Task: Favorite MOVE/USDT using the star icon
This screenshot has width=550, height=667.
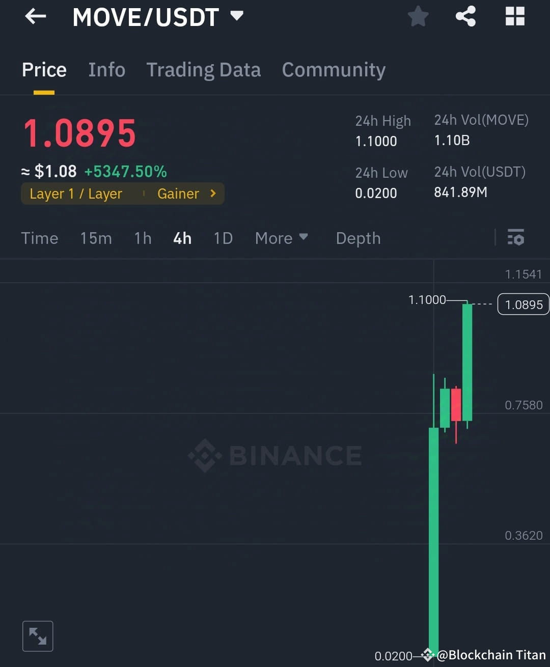Action: (x=418, y=16)
